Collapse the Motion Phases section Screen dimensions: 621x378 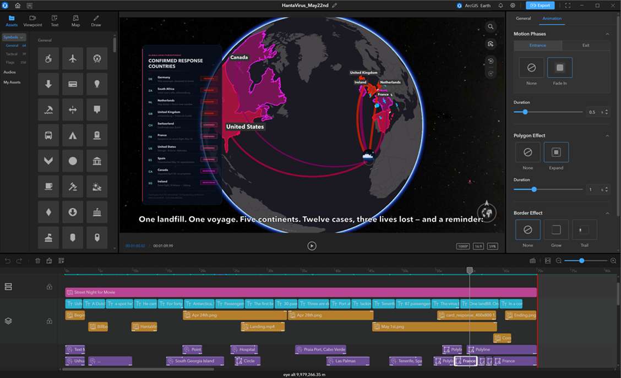click(x=607, y=34)
